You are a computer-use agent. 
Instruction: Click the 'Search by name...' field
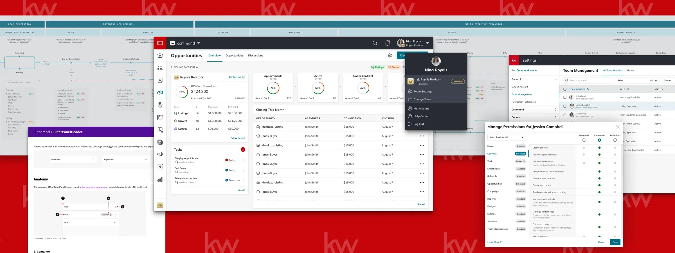click(x=588, y=80)
